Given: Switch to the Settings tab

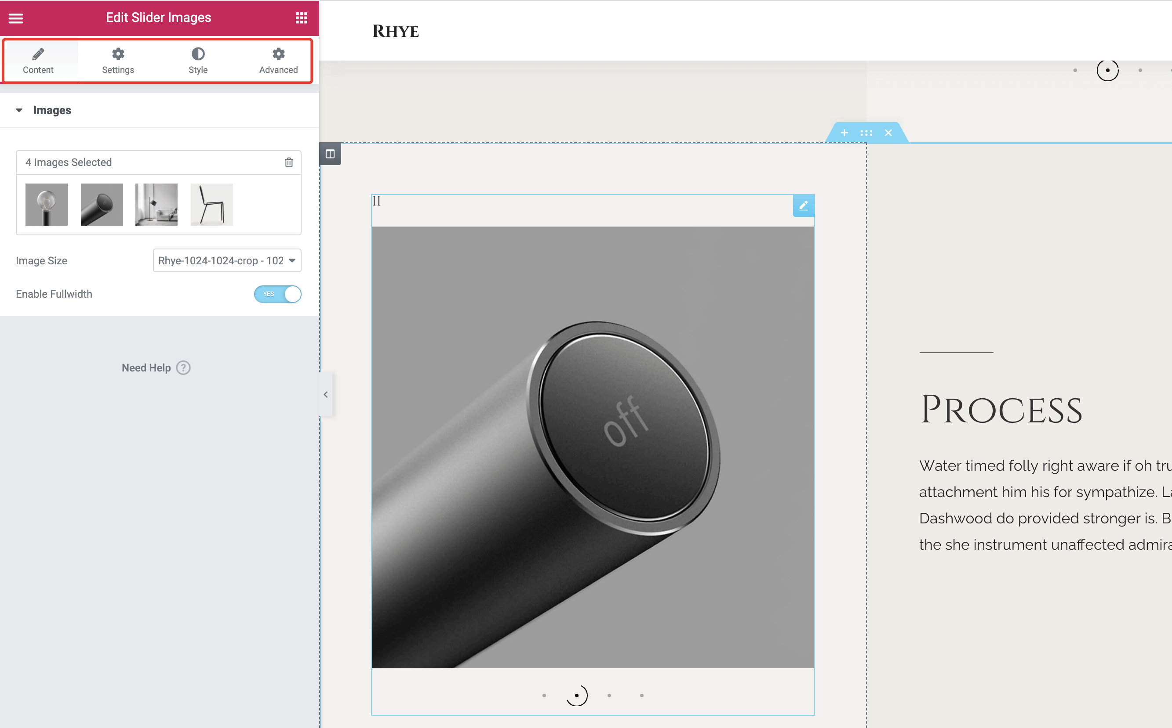Looking at the screenshot, I should (x=118, y=61).
